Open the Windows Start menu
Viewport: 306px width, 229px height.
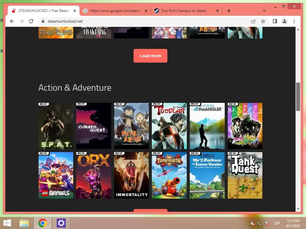click(7, 223)
